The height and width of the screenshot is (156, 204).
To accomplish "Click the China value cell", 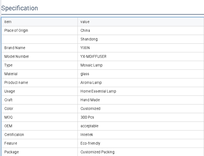I will click(x=85, y=31).
